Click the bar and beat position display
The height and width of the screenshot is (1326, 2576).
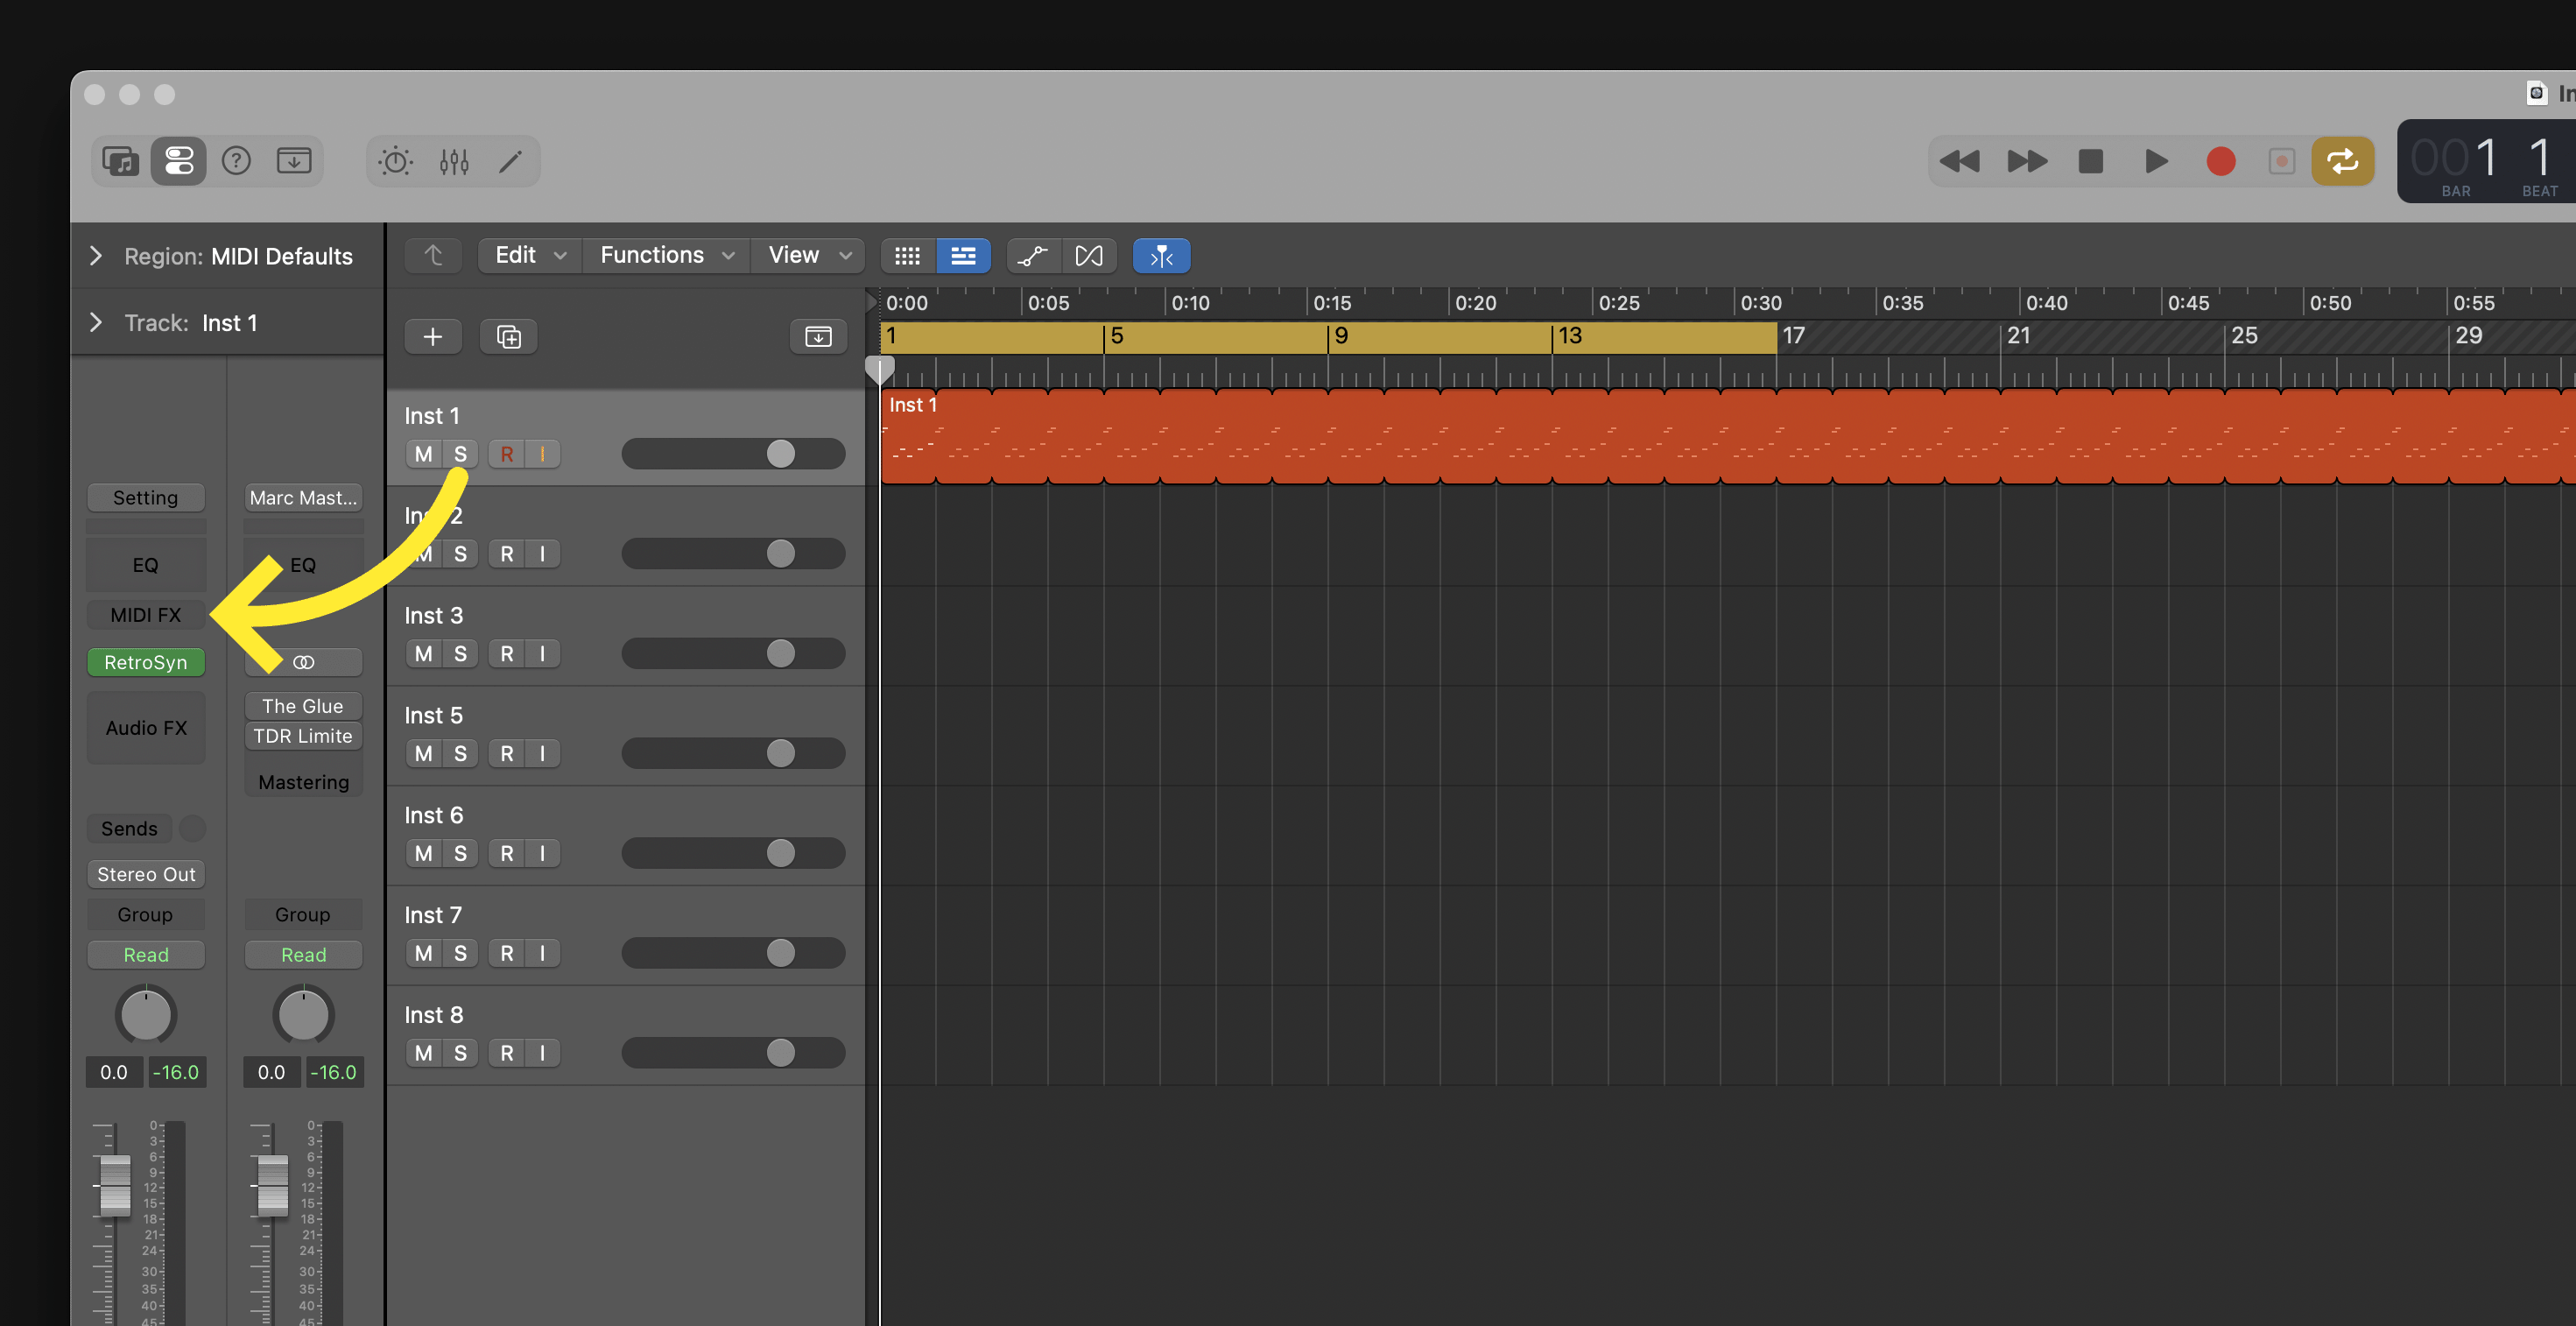pos(2487,161)
